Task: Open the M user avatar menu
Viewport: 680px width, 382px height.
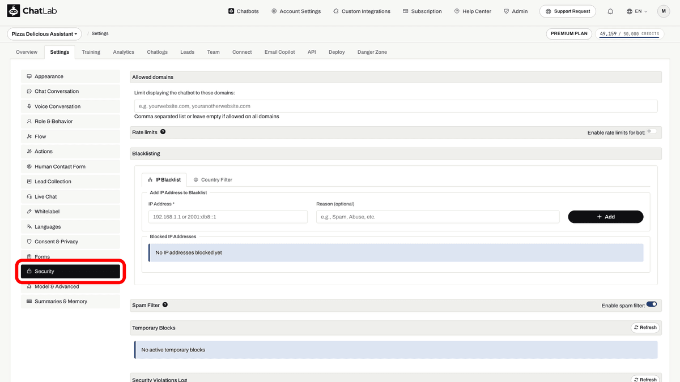Action: tap(664, 11)
